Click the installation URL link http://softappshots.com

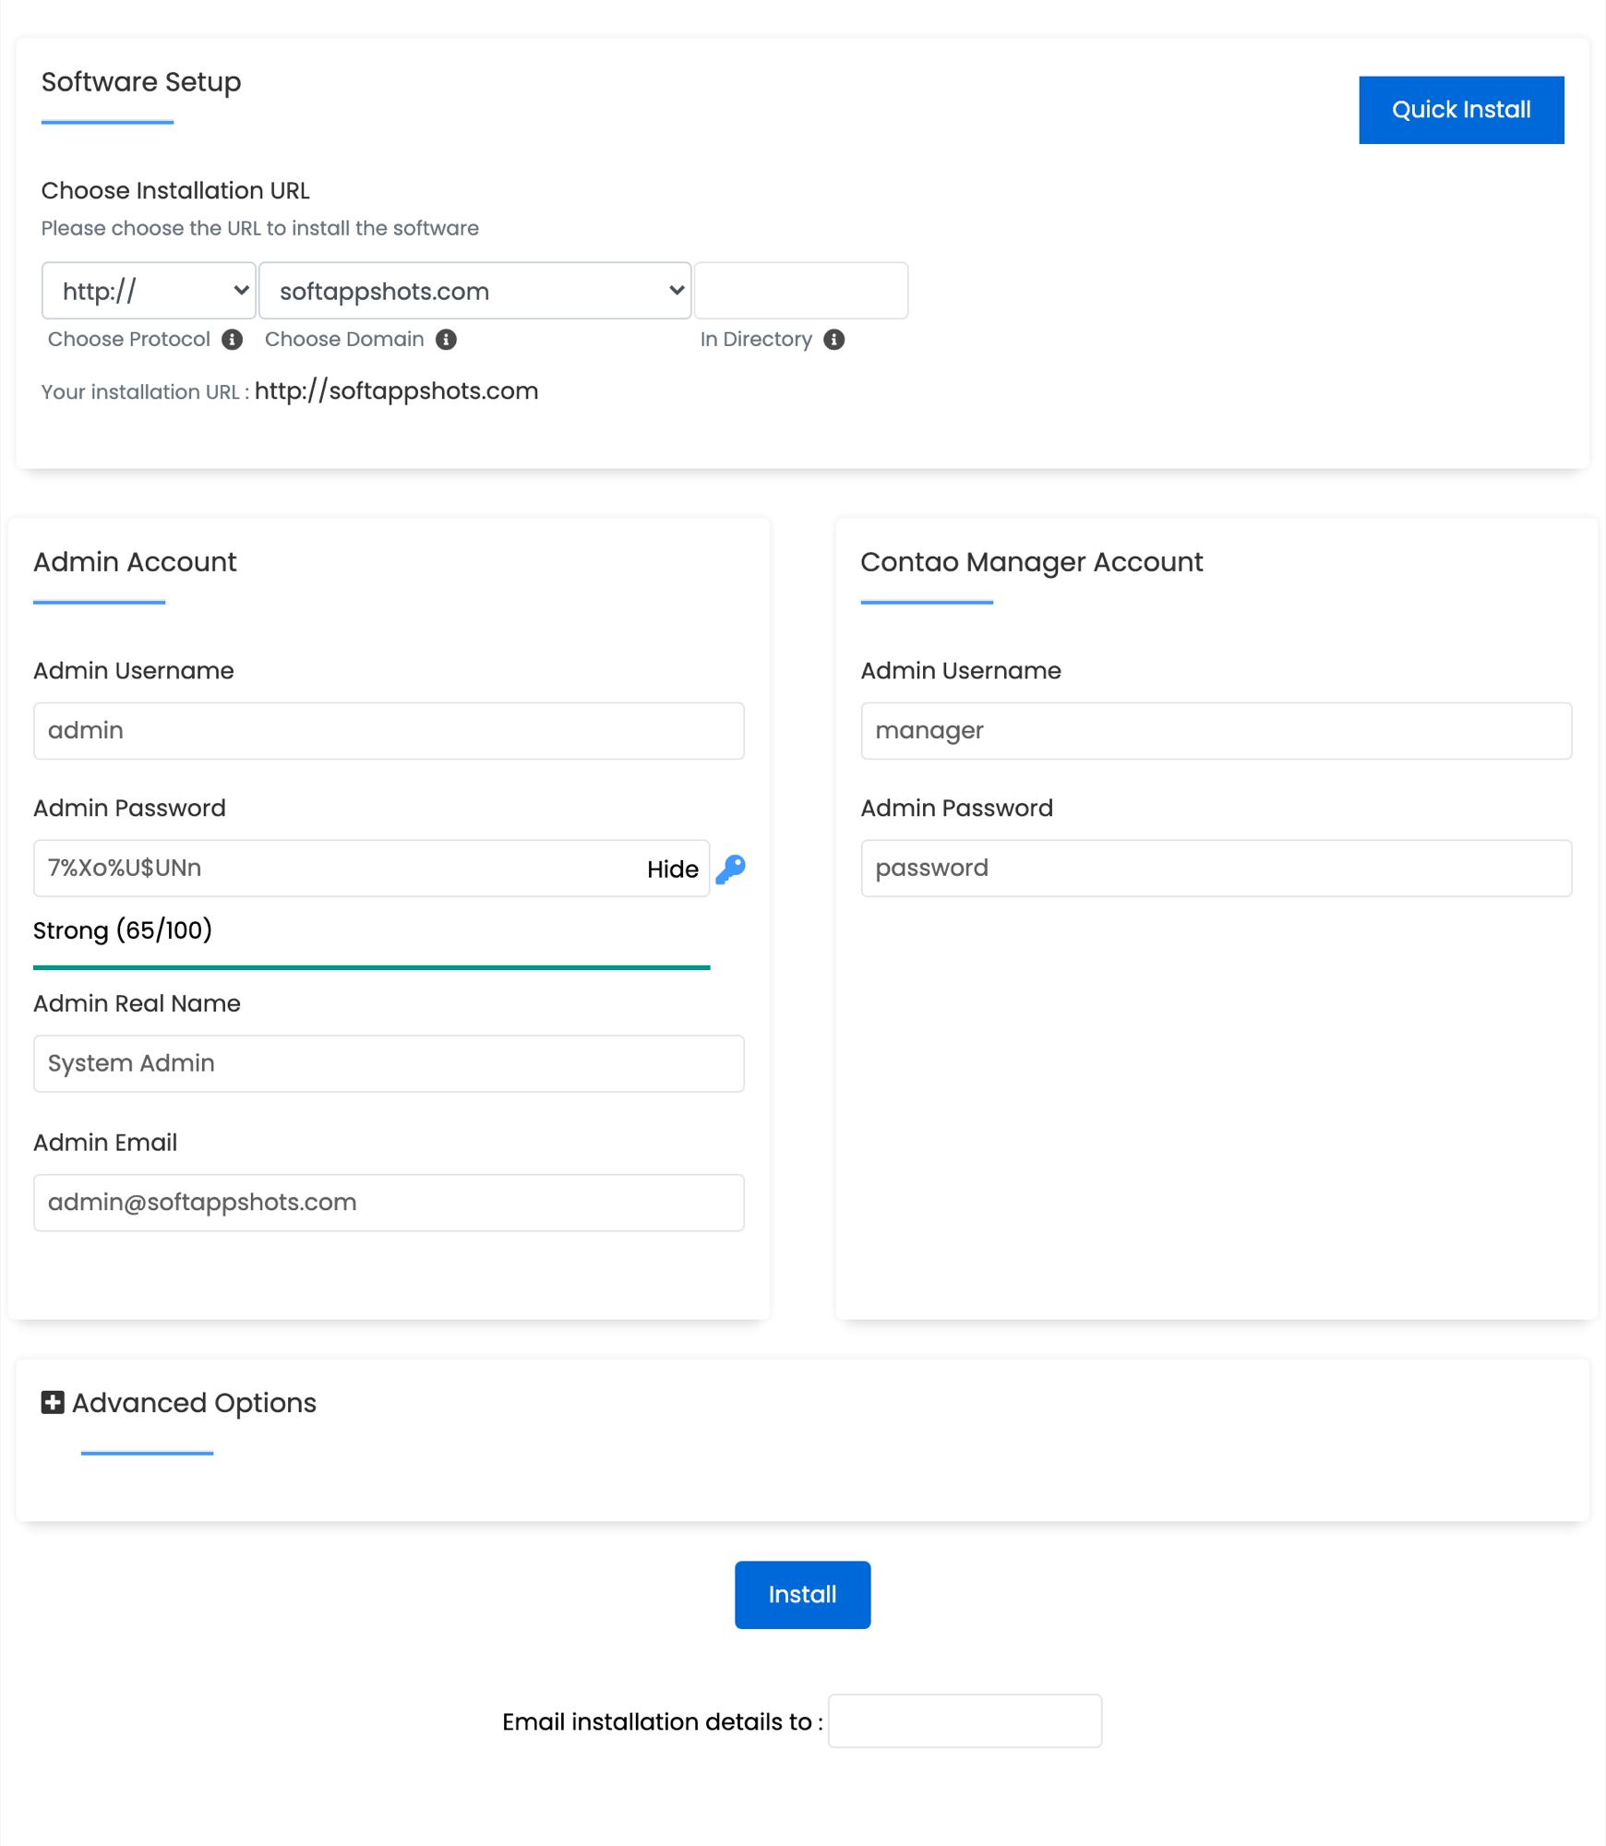coord(397,390)
